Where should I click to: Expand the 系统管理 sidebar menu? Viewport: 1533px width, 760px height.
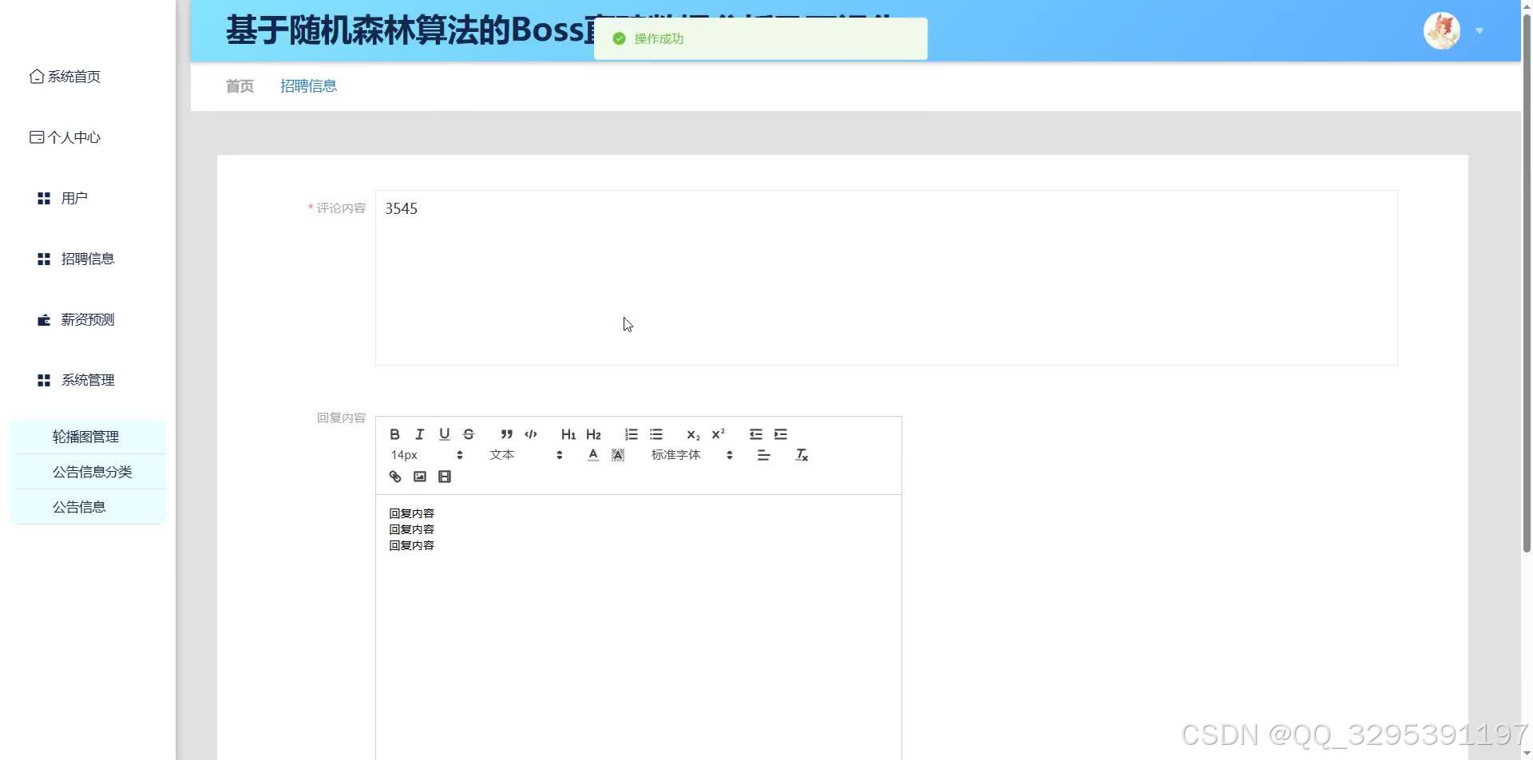pyautogui.click(x=87, y=380)
